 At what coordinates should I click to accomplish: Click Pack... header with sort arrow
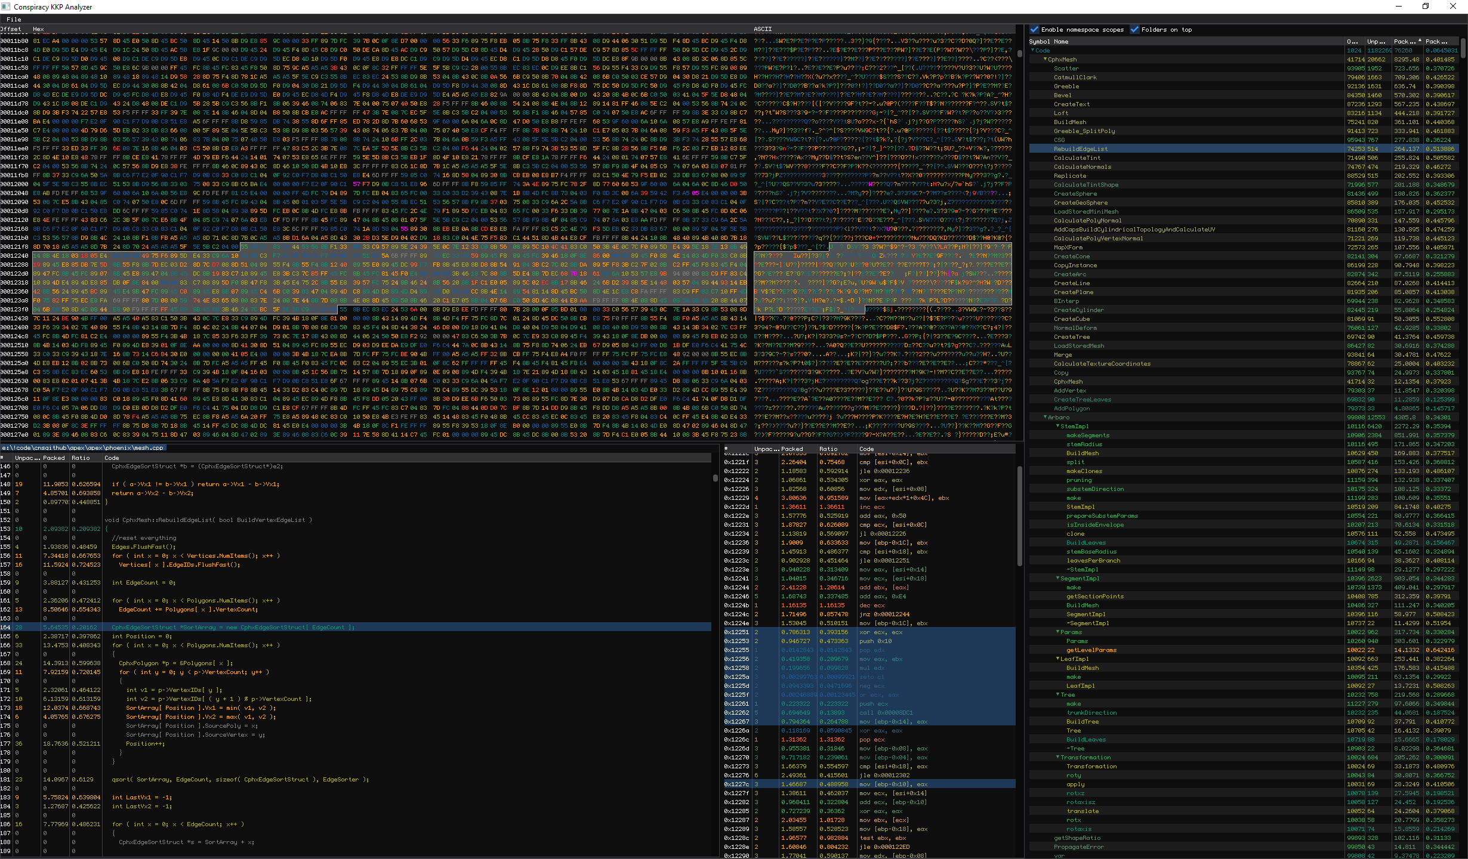click(1407, 41)
